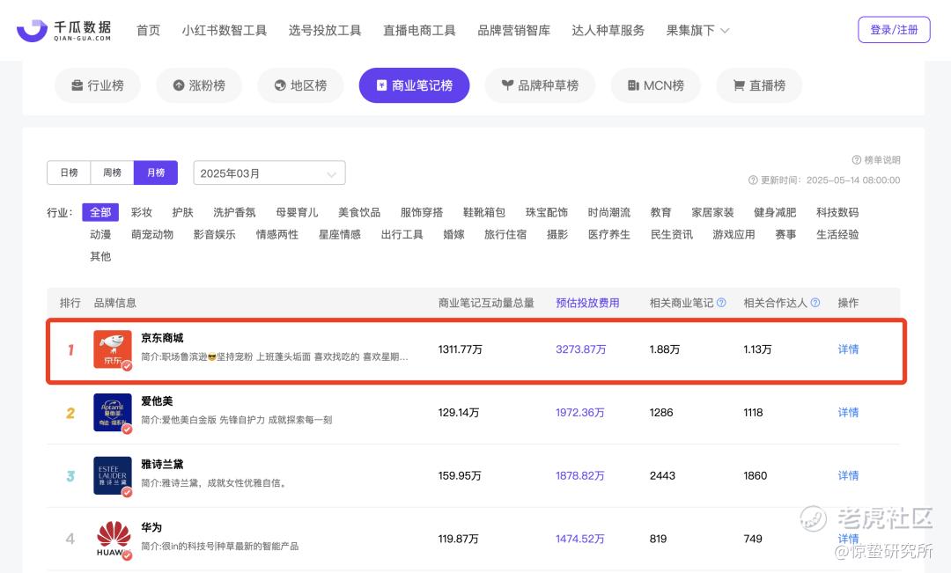
Task: Open the MCN榜 tab
Action: [655, 85]
